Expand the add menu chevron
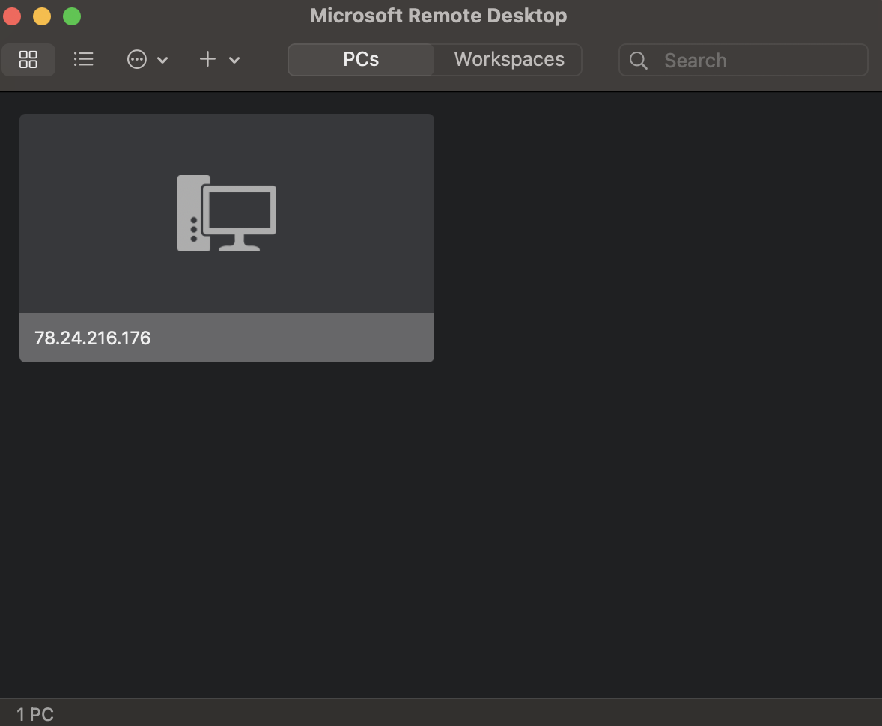882x726 pixels. point(234,60)
